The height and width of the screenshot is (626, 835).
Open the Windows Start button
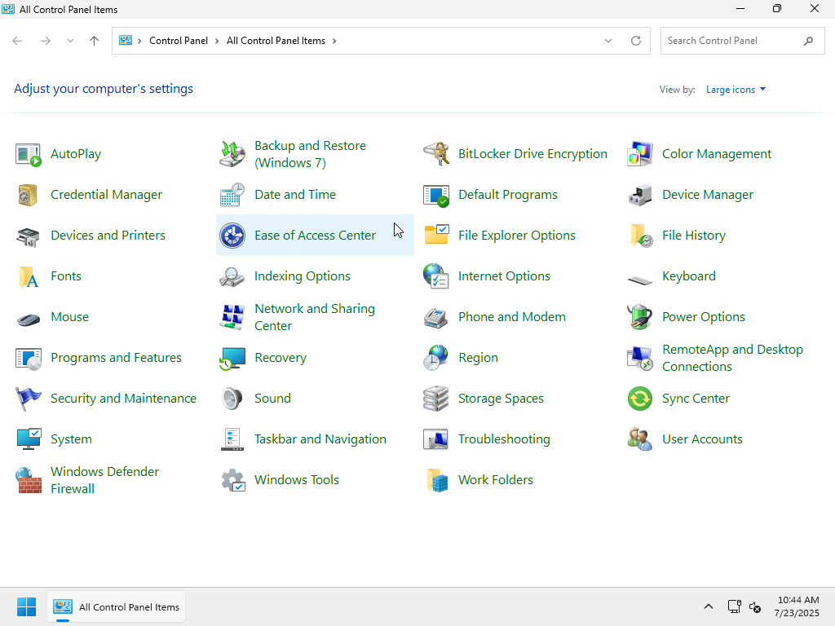tap(26, 607)
